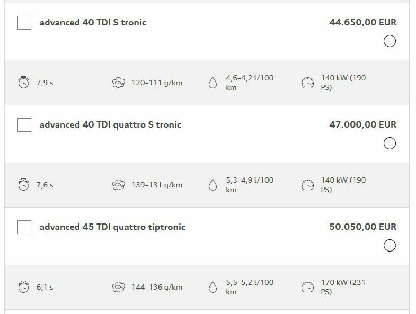The width and height of the screenshot is (416, 314).
Task: Open info for 45 TDI quattro tiptronic
Action: point(390,246)
